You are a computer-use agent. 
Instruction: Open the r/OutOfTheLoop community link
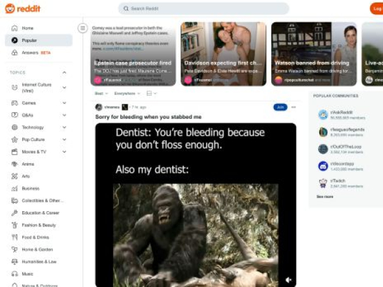(345, 147)
